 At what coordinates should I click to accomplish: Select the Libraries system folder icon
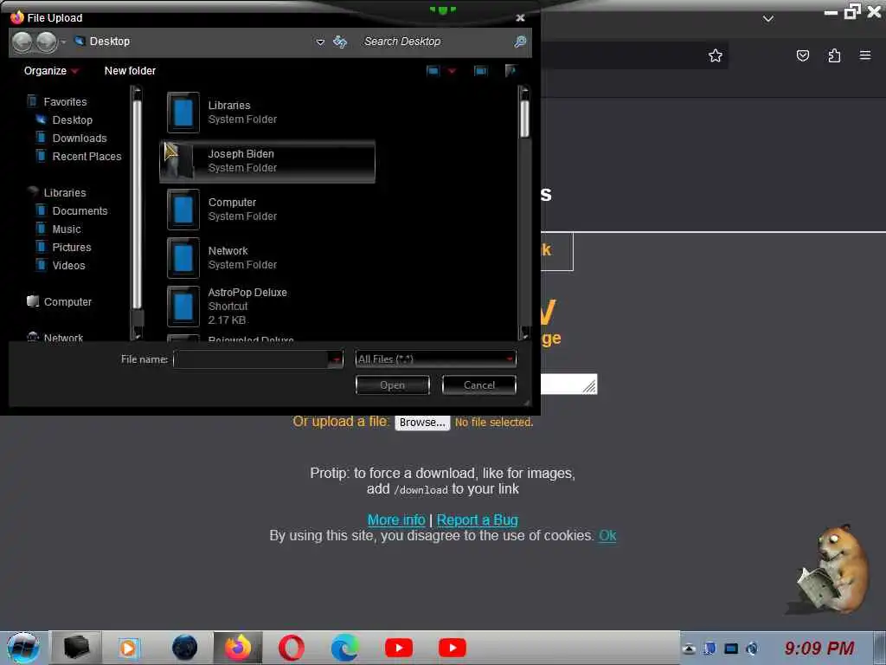(183, 113)
